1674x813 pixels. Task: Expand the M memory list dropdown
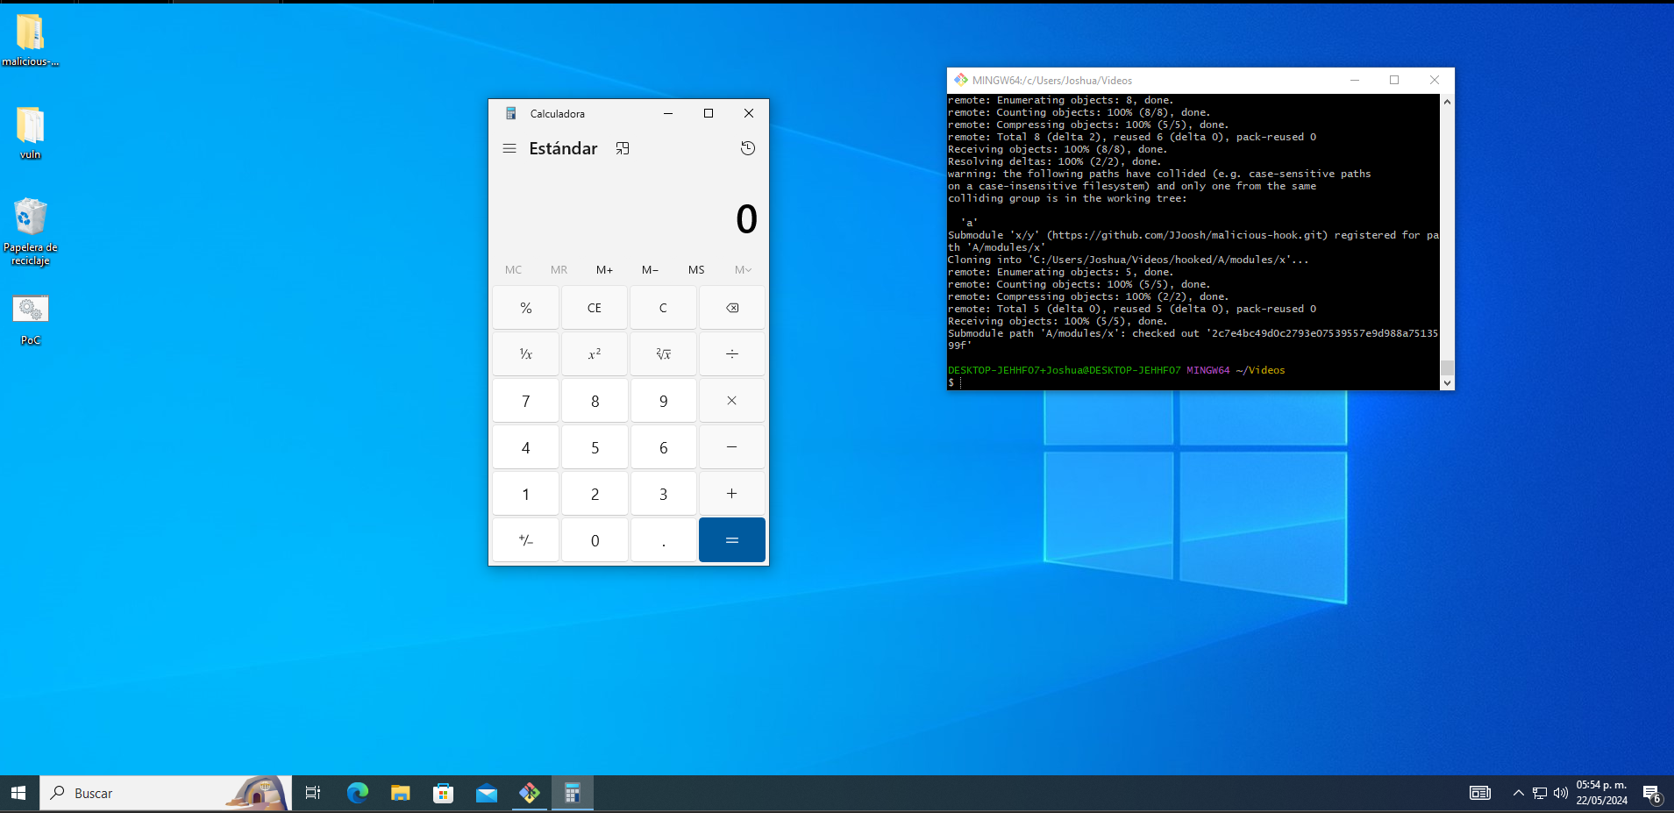point(743,270)
